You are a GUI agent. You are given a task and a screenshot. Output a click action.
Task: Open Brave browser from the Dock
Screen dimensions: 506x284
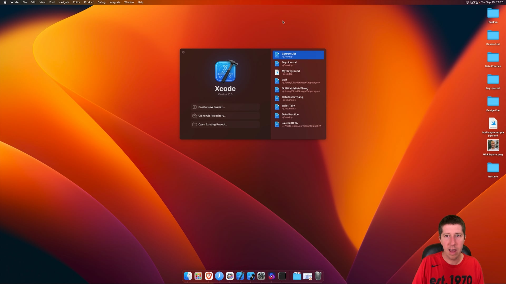(x=209, y=276)
